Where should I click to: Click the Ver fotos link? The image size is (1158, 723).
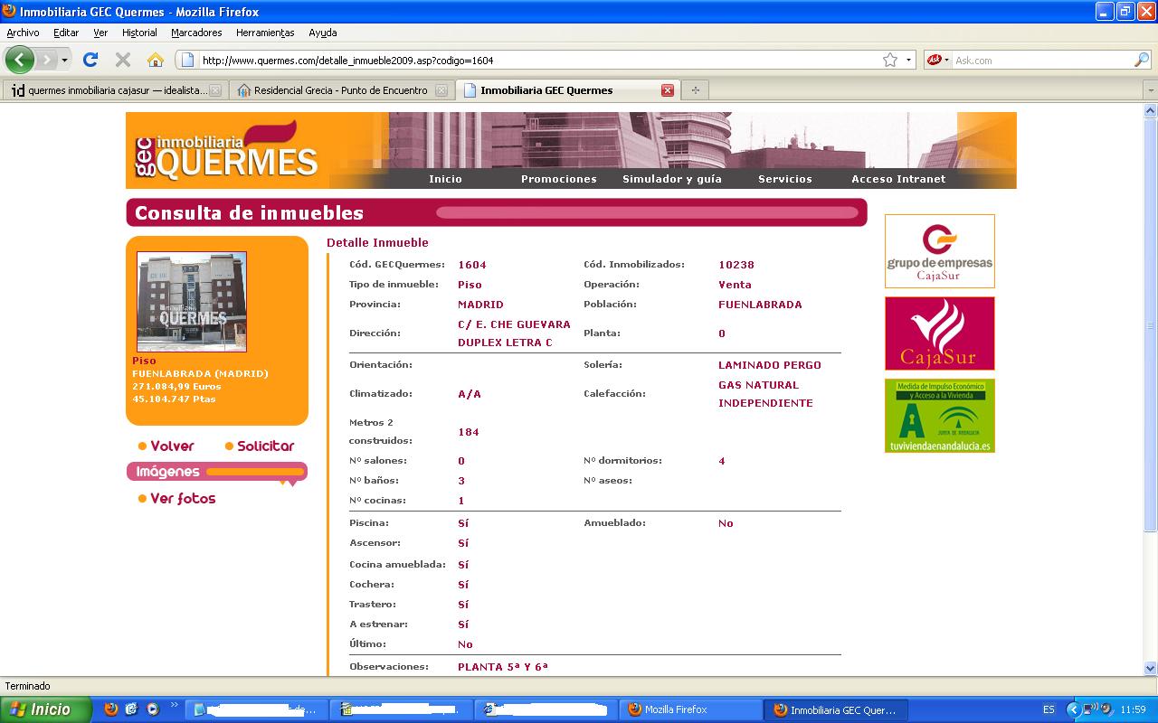coord(183,499)
